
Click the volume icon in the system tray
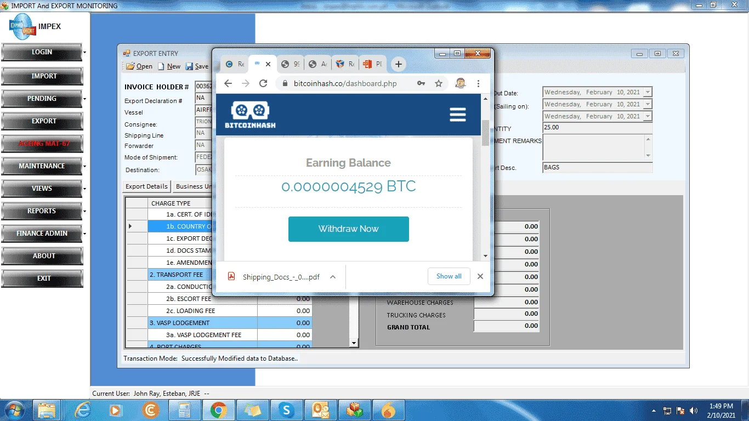coord(694,411)
